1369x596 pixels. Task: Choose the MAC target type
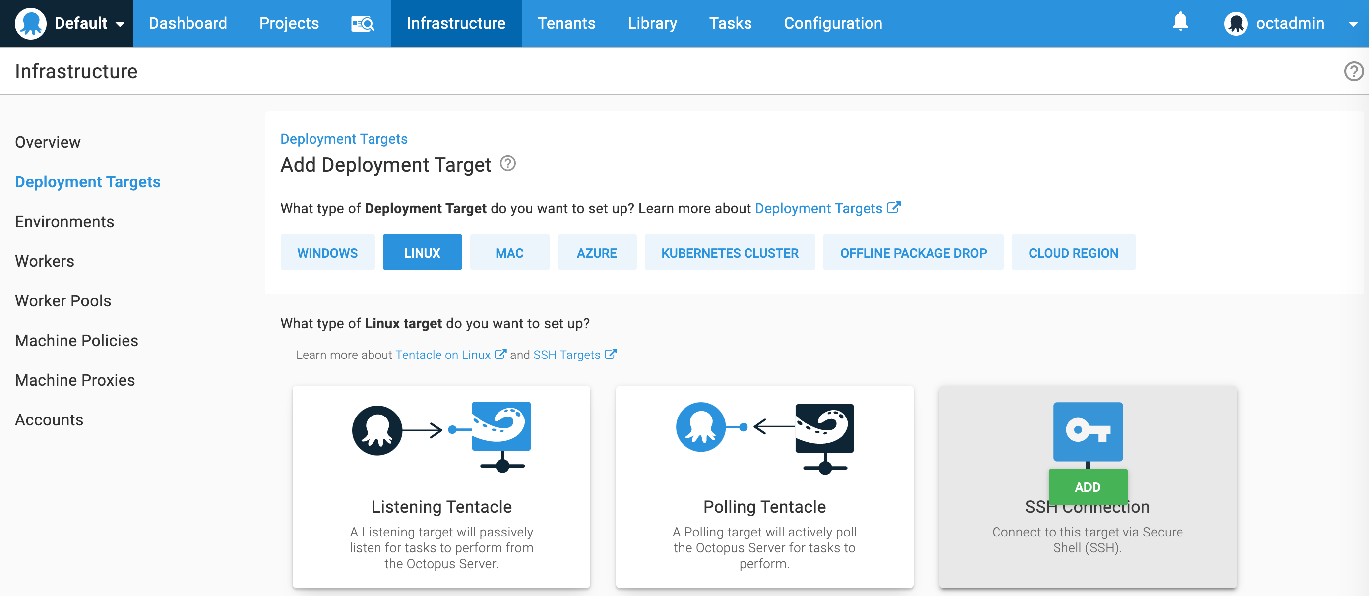click(x=509, y=252)
